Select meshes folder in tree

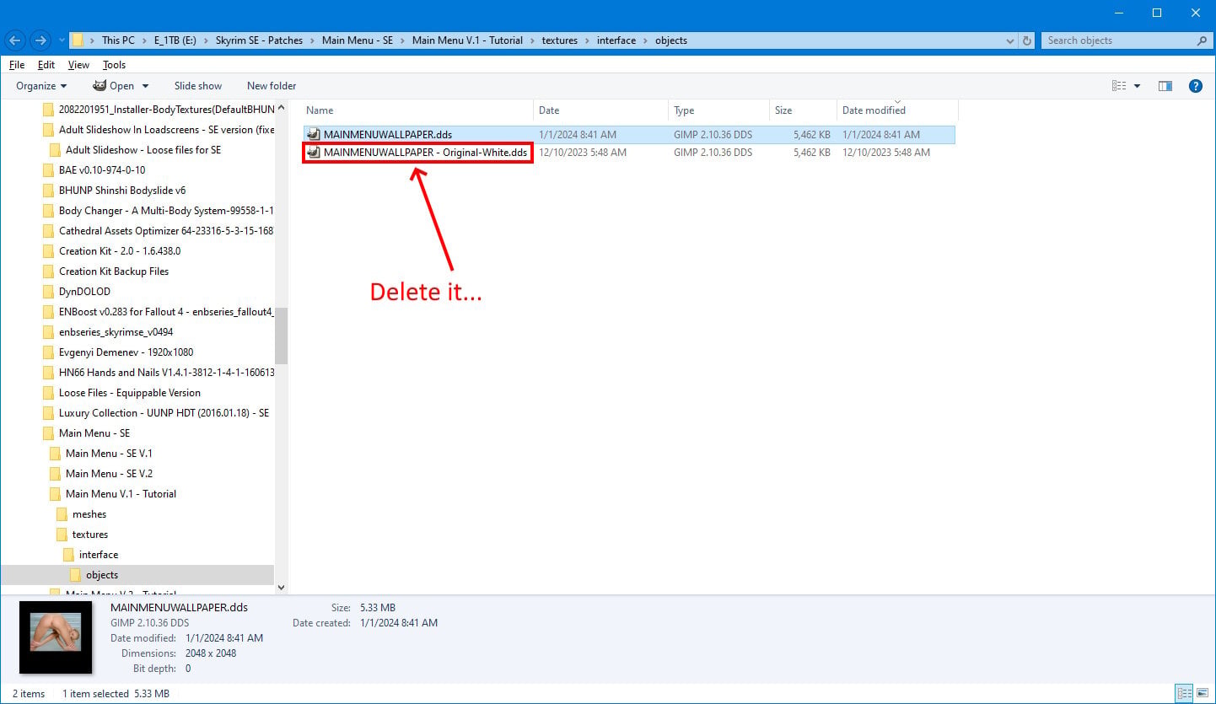[89, 514]
